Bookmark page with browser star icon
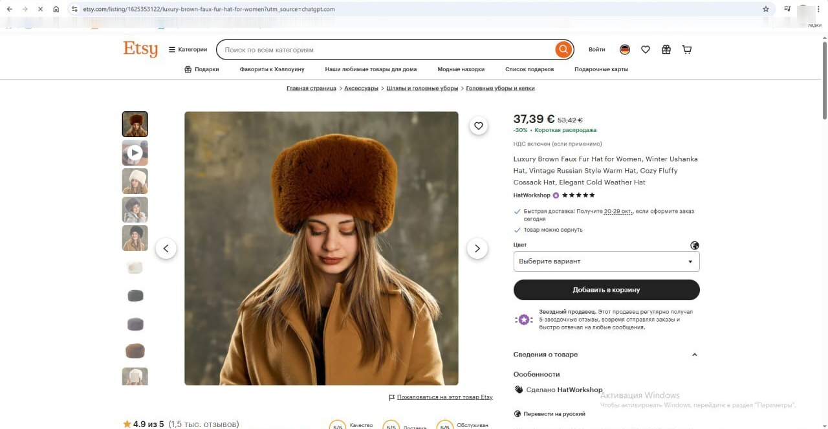Viewport: 828px width, 429px height. click(766, 9)
